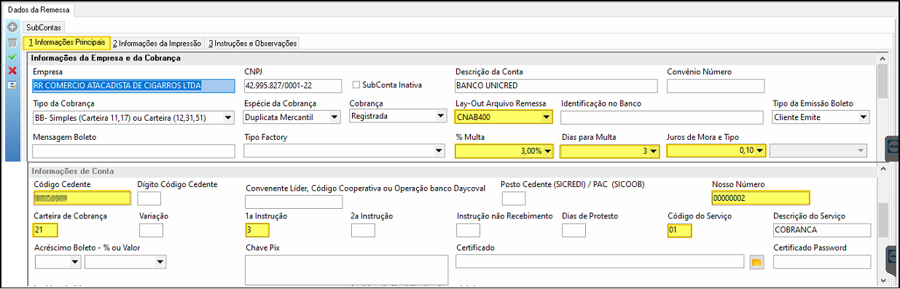The width and height of the screenshot is (900, 289).
Task: Click the Variação field
Action: click(x=151, y=230)
